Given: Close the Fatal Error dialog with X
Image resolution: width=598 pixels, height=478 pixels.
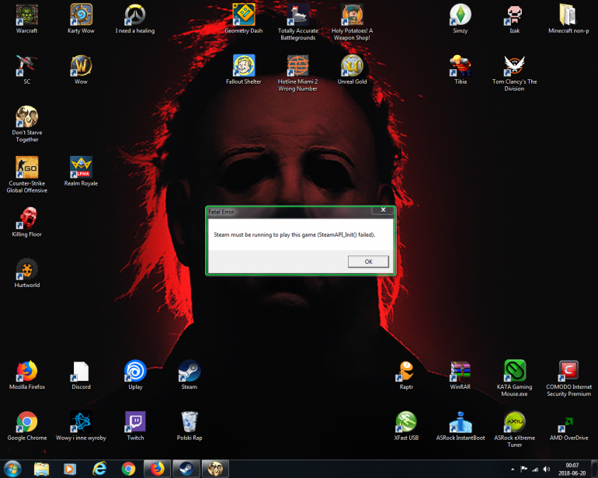Looking at the screenshot, I should point(384,210).
